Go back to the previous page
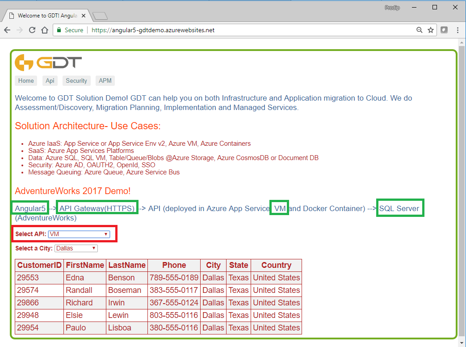The height and width of the screenshot is (347, 466). pyautogui.click(x=7, y=30)
